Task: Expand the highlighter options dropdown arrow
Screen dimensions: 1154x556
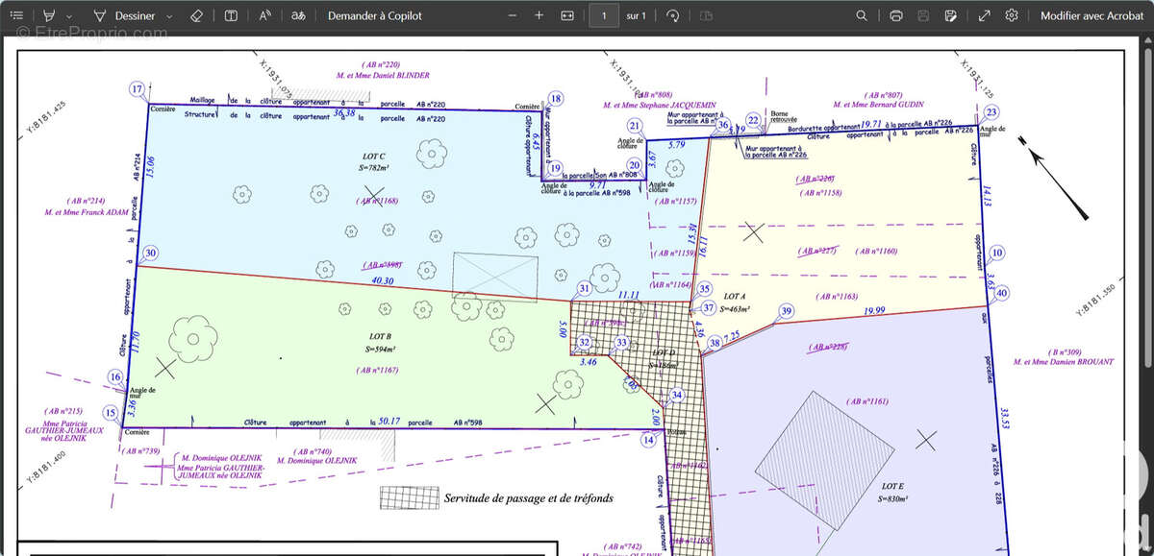Action: [68, 16]
